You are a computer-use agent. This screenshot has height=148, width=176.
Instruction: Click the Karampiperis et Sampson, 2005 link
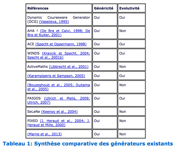point(56,76)
